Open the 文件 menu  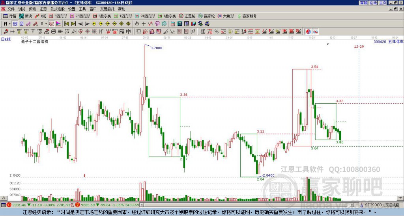click(x=11, y=9)
